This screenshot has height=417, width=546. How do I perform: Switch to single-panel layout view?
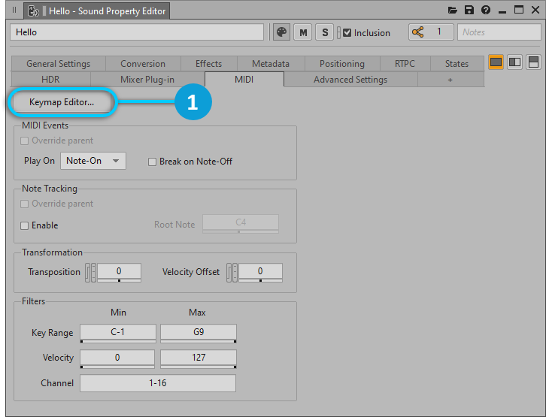496,62
